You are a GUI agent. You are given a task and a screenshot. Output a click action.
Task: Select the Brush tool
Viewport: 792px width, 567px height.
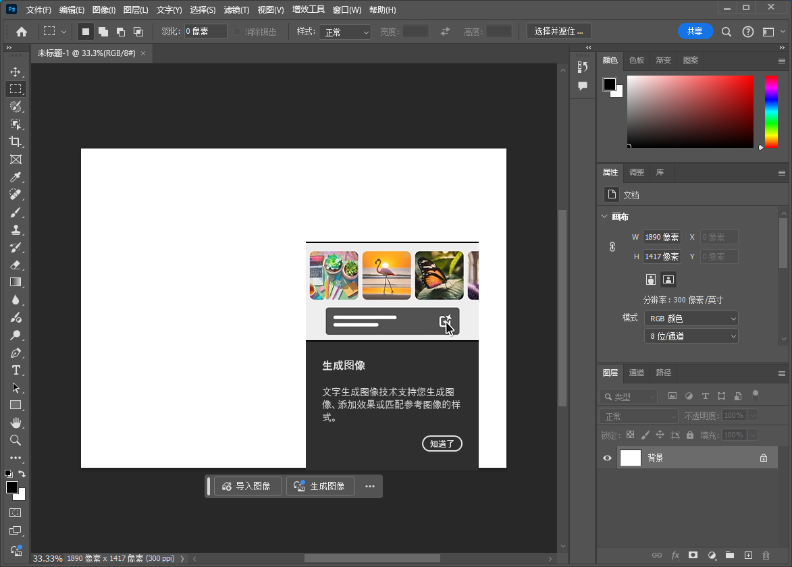coord(15,212)
